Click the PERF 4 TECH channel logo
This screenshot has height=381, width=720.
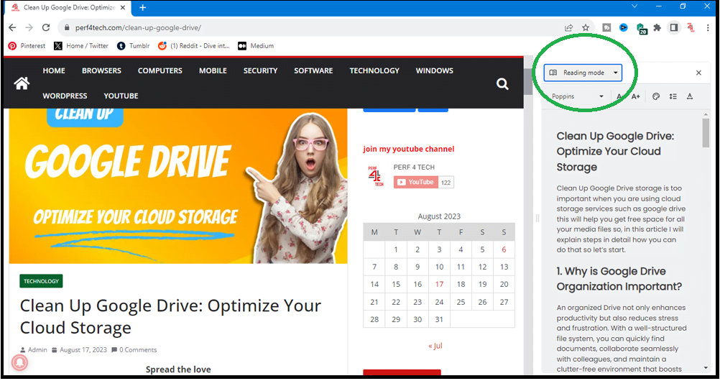[x=376, y=176]
